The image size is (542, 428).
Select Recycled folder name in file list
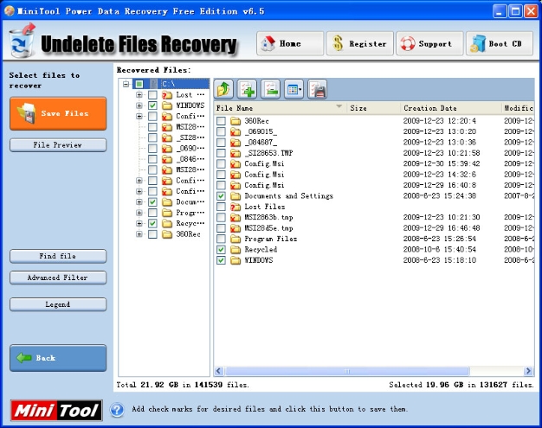pos(261,250)
